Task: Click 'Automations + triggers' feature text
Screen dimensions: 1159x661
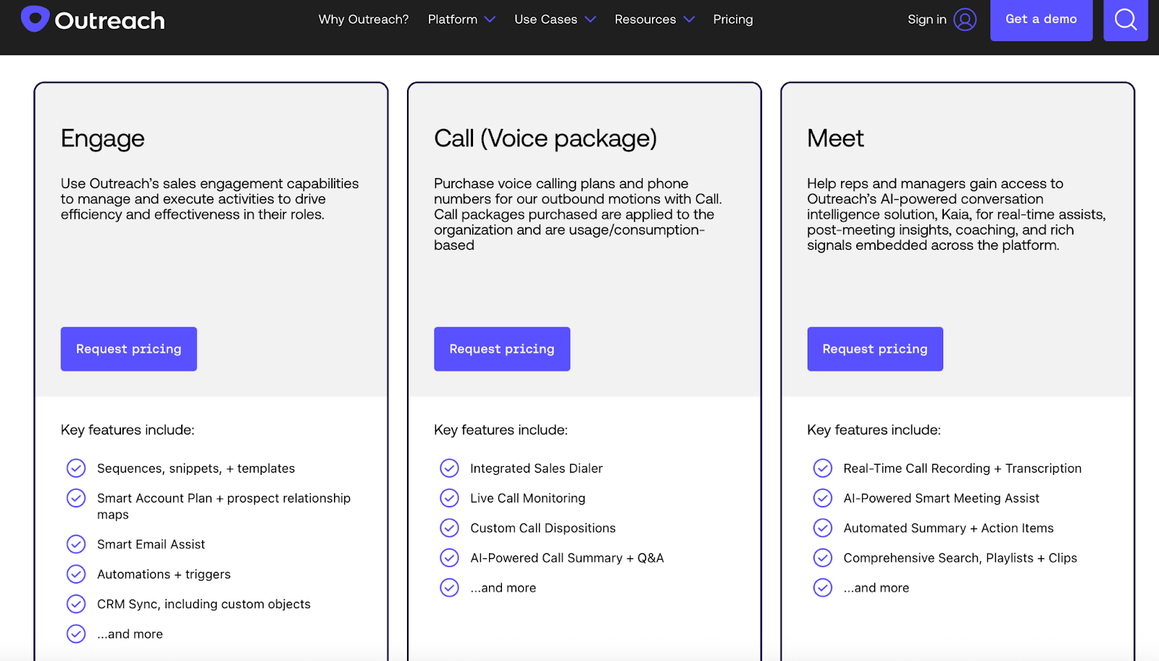Action: (x=164, y=574)
